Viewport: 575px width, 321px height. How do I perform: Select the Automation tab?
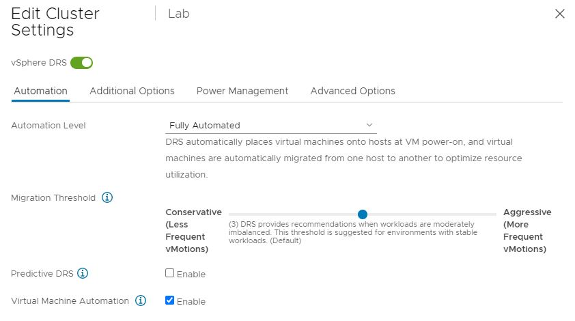(x=40, y=91)
